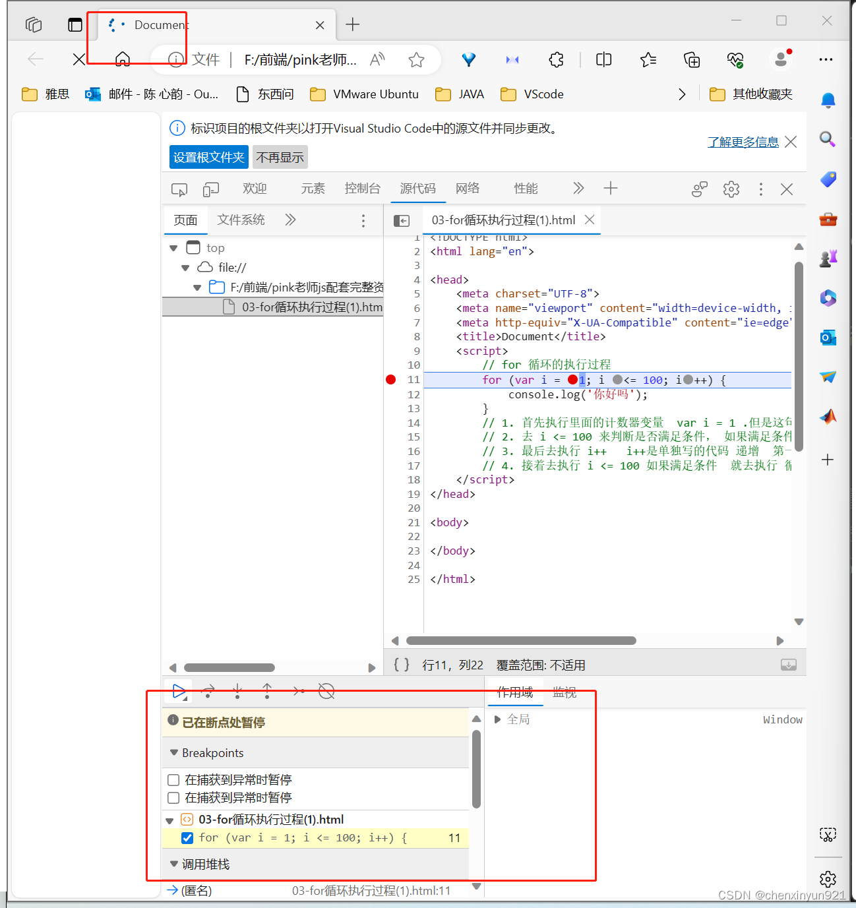Switch to the 欢迎 DevTools tab
Screen dimensions: 856x908
(255, 189)
